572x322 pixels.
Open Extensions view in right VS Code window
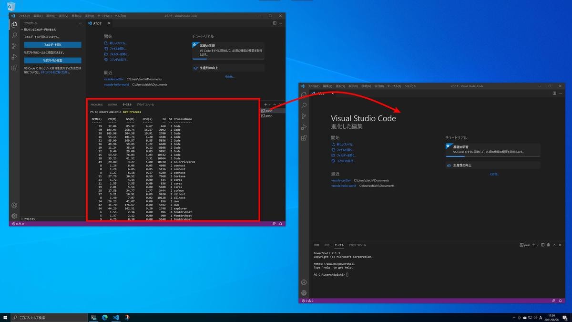[x=304, y=138]
